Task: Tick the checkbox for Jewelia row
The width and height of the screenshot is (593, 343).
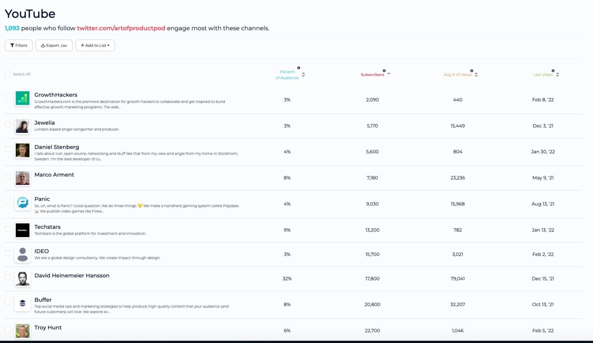Action: pos(8,125)
